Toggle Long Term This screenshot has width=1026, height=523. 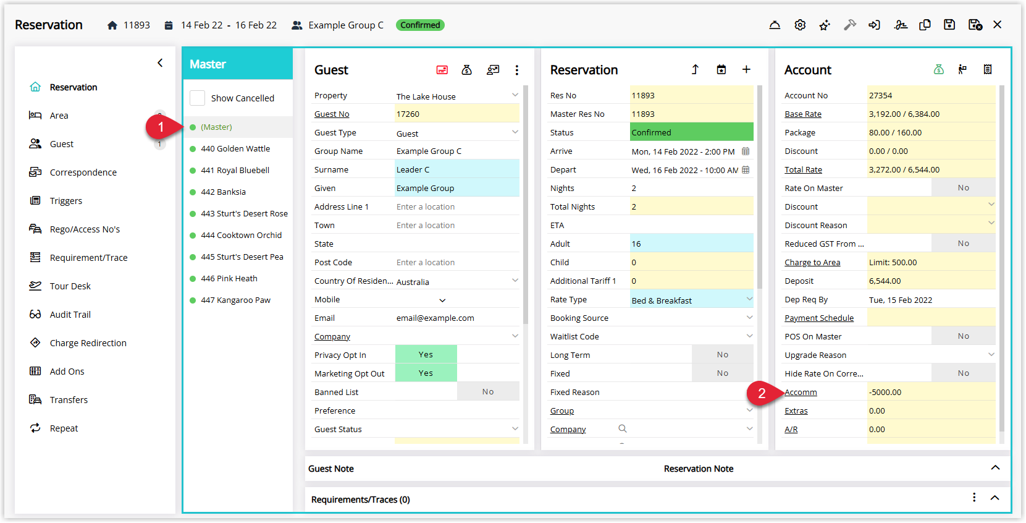coord(723,355)
